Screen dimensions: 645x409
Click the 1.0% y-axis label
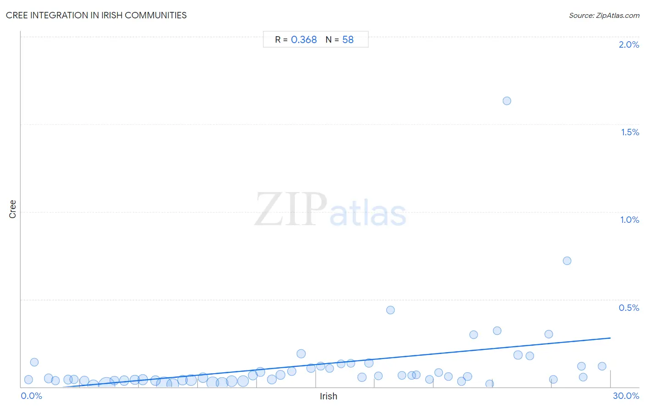pos(629,220)
